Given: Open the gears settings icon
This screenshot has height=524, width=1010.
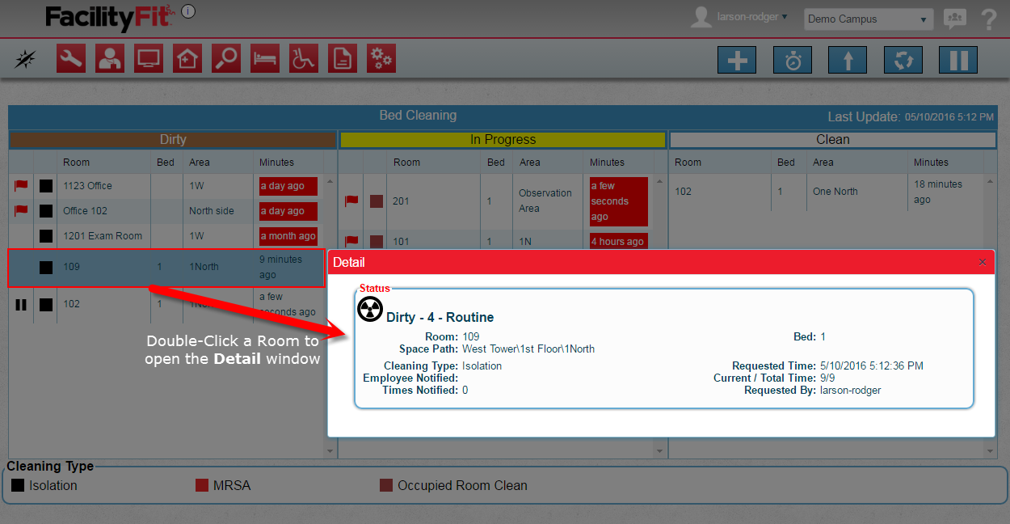Looking at the screenshot, I should pos(381,59).
